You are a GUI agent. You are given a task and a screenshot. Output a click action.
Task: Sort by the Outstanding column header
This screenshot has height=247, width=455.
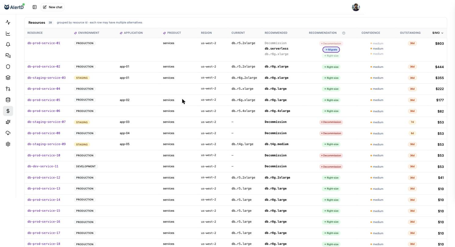pos(410,33)
